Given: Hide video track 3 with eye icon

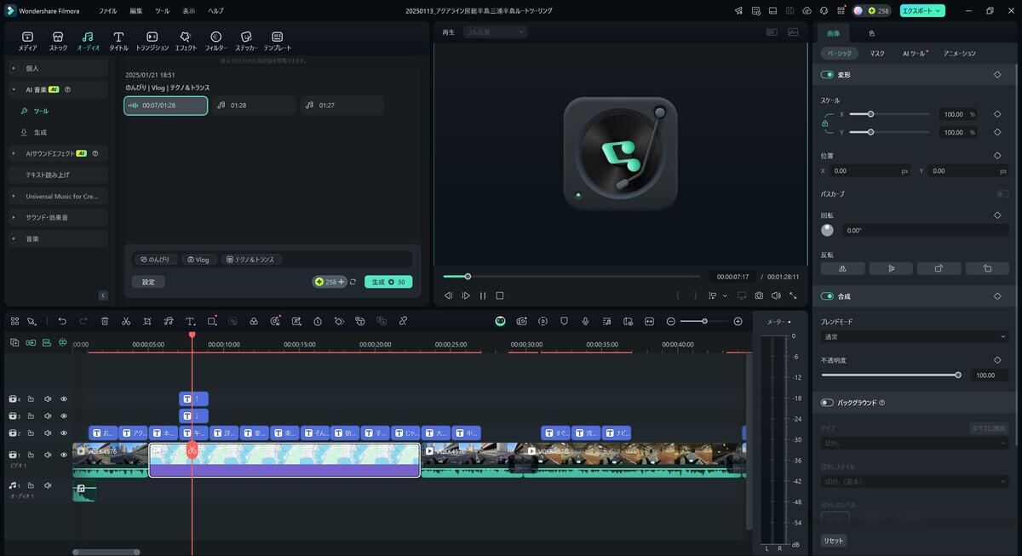Looking at the screenshot, I should click(x=64, y=416).
